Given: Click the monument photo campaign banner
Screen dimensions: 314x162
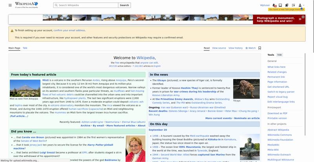Looking at the screenshot, I should click(x=157, y=19).
